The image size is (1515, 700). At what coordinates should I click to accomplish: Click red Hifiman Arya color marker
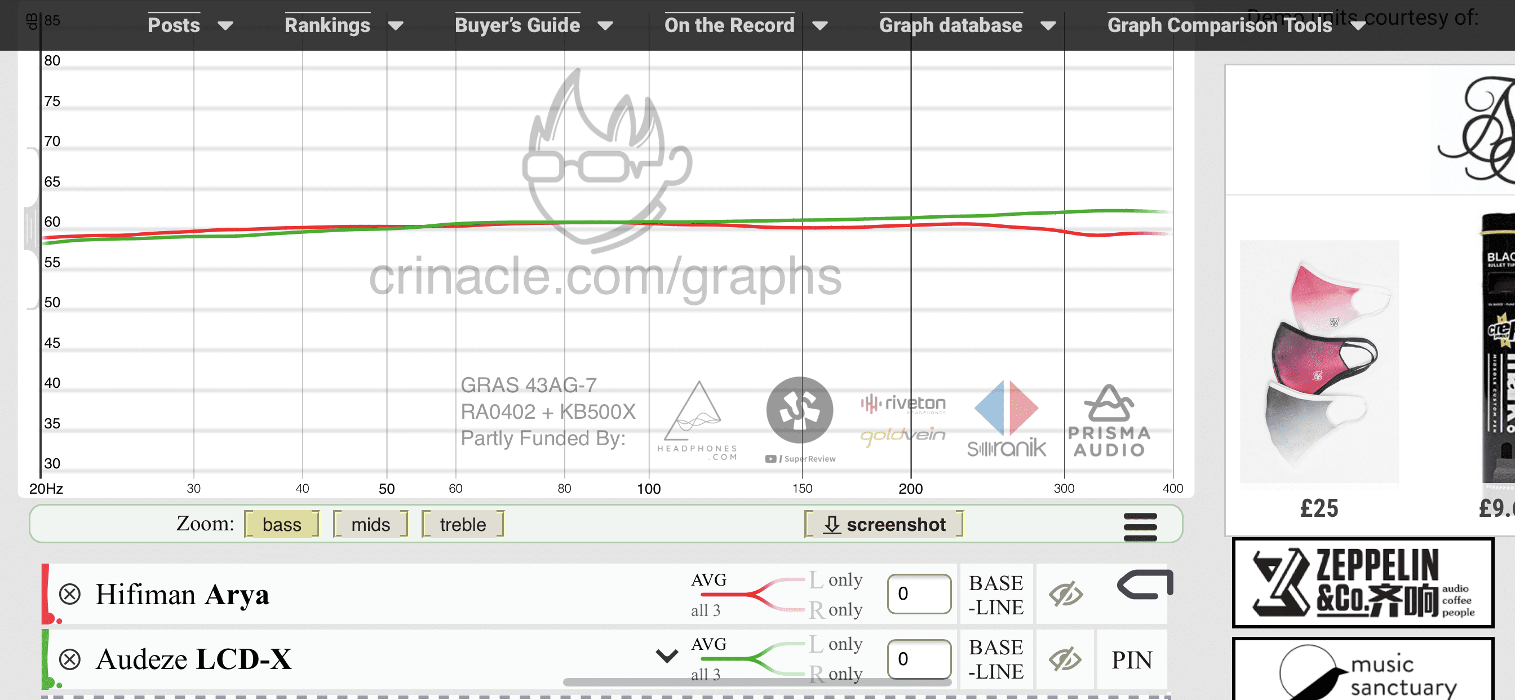click(50, 594)
